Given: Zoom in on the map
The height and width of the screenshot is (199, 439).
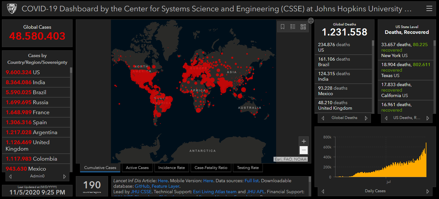Looking at the screenshot, I should (x=304, y=141).
